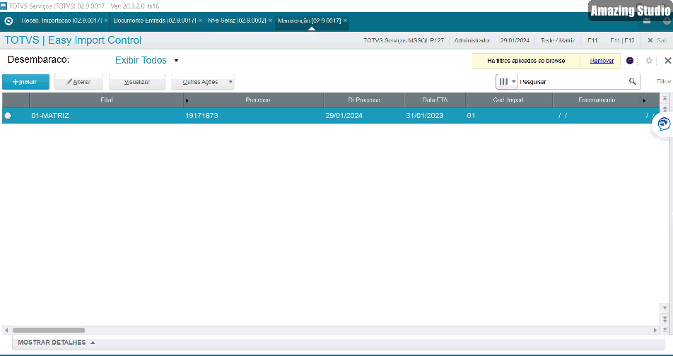Switch to Documento Entrada tab
673x356 pixels.
coord(155,20)
